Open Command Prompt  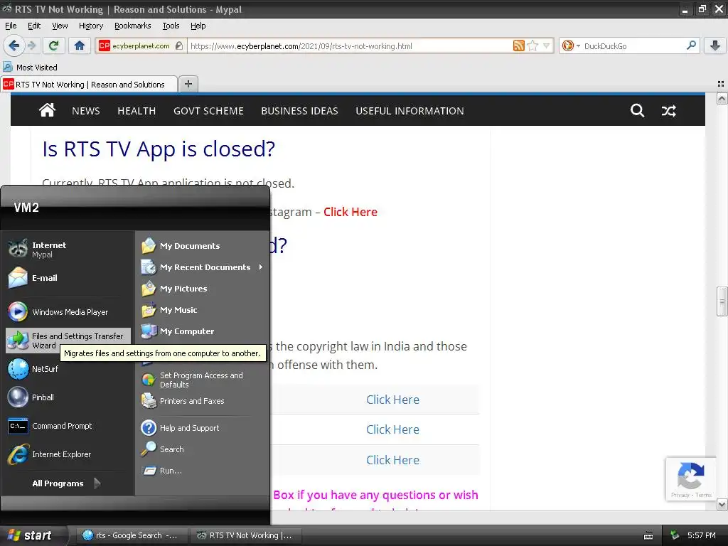tap(69, 426)
